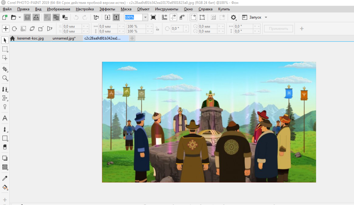Image resolution: width=354 pixels, height=205 pixels.
Task: Toggle the mask marquee visibility button
Action: 193,17
